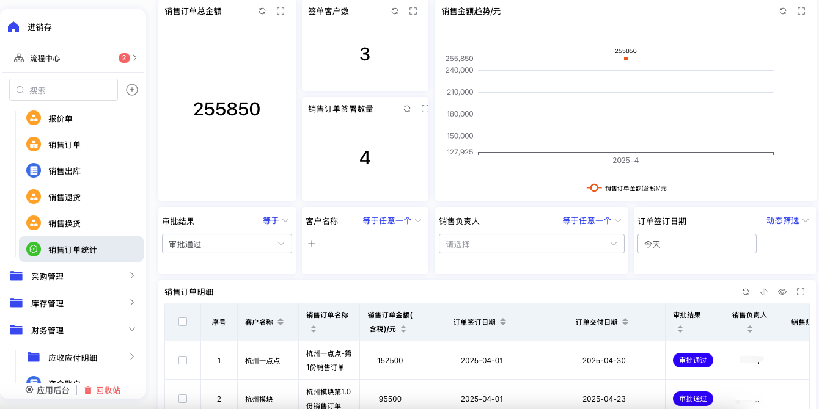819x409 pixels.
Task: Click the 搜索 input field
Action: point(64,90)
